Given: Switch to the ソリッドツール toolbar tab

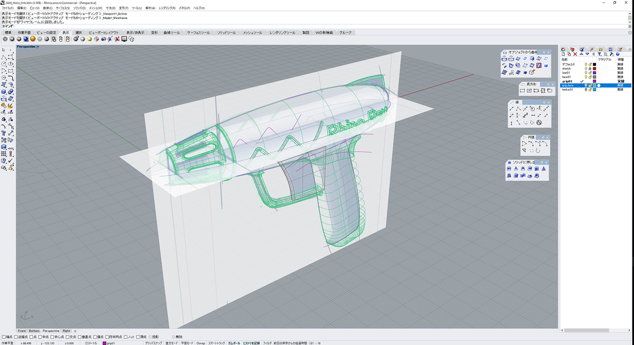Looking at the screenshot, I should pyautogui.click(x=227, y=33).
